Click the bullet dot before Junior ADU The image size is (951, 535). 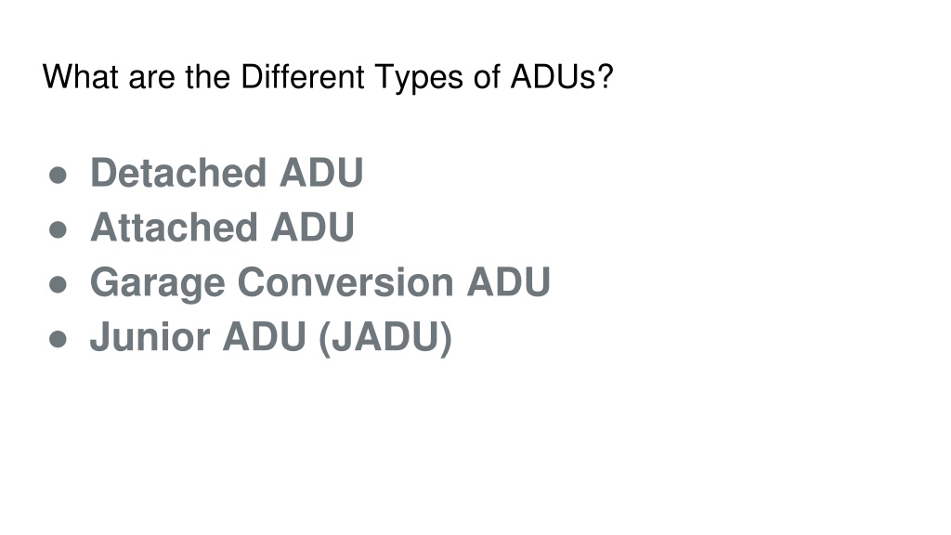[58, 339]
